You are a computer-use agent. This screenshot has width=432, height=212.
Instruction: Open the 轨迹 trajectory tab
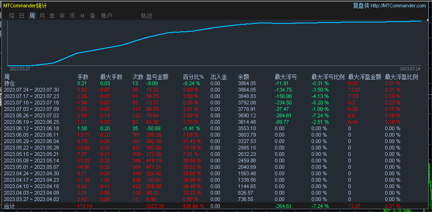pyautogui.click(x=147, y=16)
